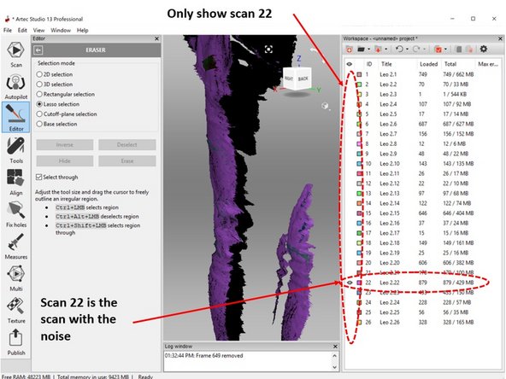Choose Rectangular selection mode
The height and width of the screenshot is (379, 506).
pyautogui.click(x=66, y=95)
